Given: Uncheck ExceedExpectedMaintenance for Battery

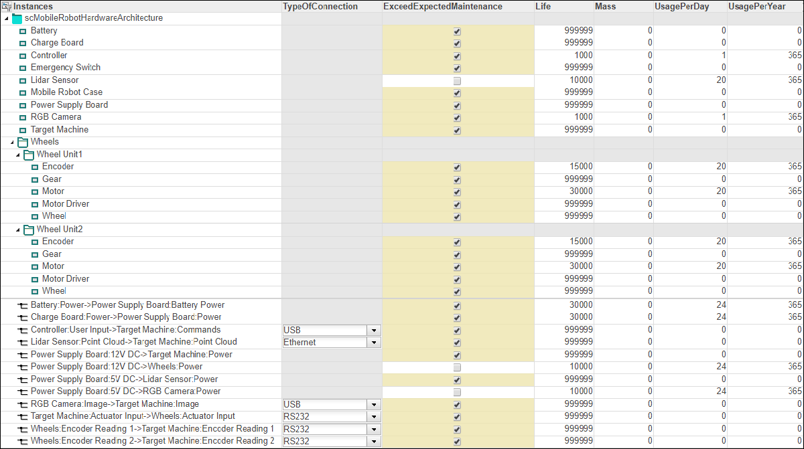Looking at the screenshot, I should click(457, 31).
